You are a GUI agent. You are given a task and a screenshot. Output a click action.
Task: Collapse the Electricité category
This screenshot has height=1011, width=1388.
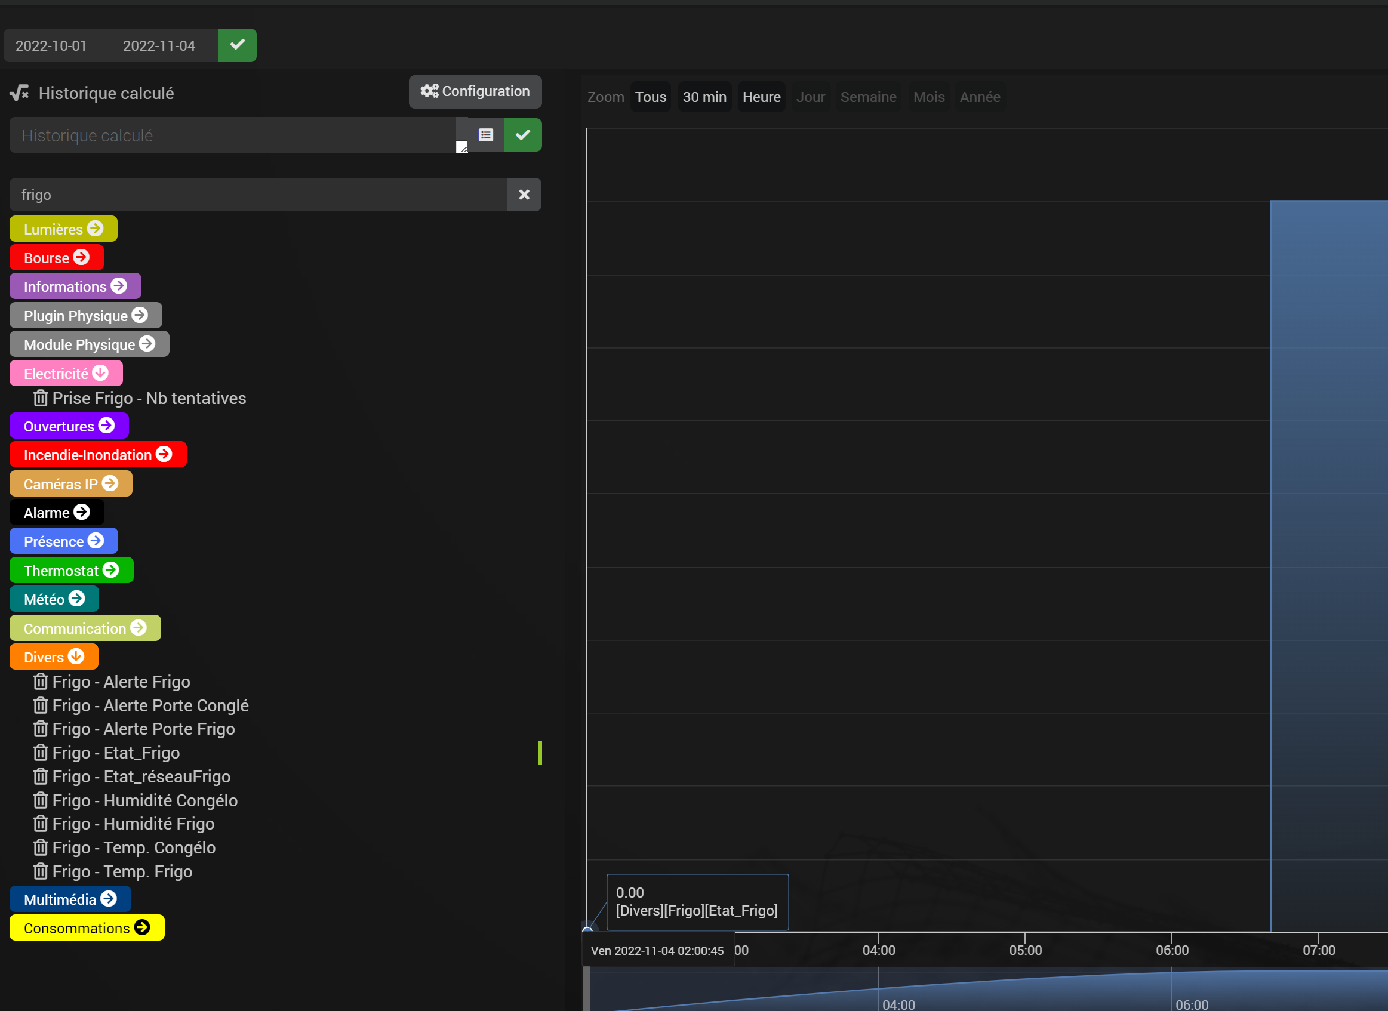click(x=66, y=374)
